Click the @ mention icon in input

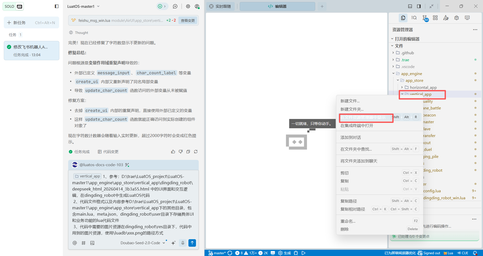click(75, 243)
